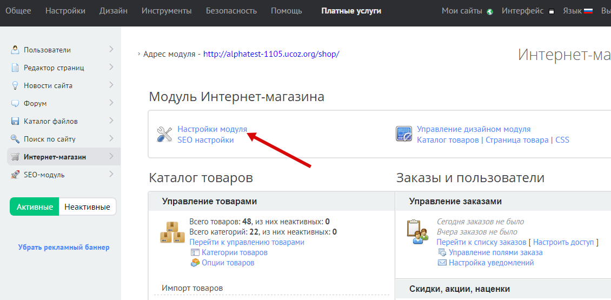Click the envelope icon for notification settings
Screen dimensions: 611x300
tap(442, 263)
